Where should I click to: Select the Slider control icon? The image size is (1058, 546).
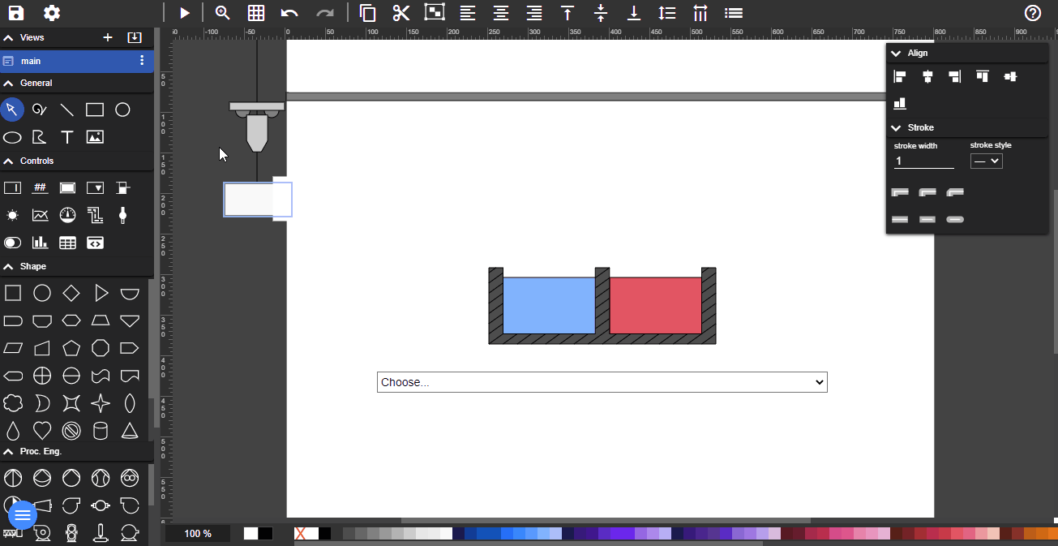click(x=122, y=215)
